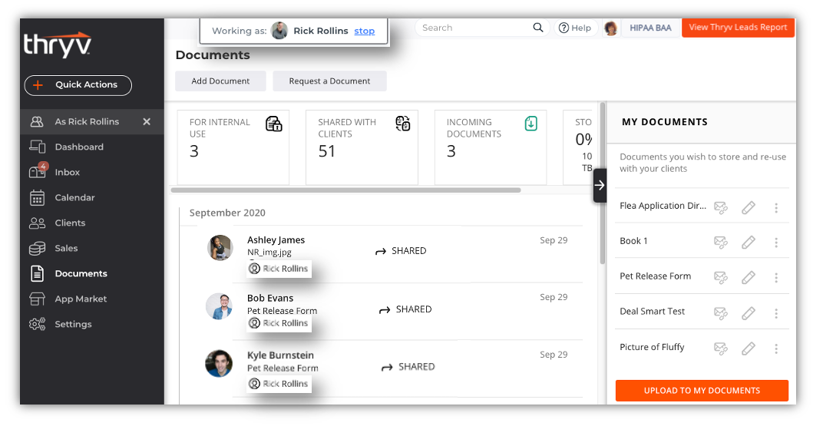
Task: Click the vertical scrollbar of documents list
Action: (603, 183)
